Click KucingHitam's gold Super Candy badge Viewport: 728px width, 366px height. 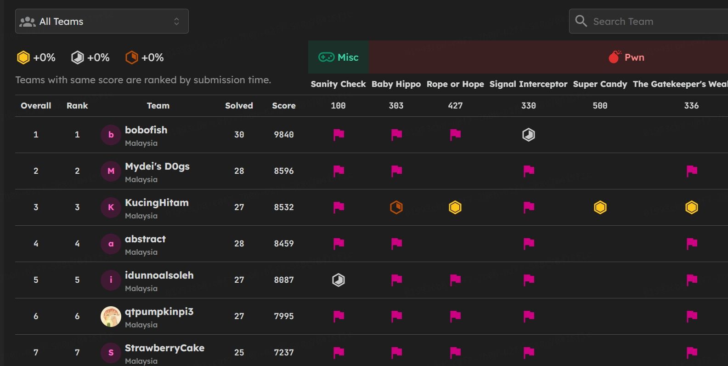coord(600,207)
